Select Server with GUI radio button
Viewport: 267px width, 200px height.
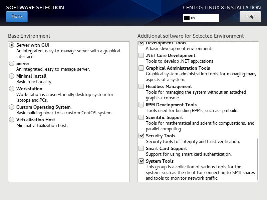pos(12,45)
